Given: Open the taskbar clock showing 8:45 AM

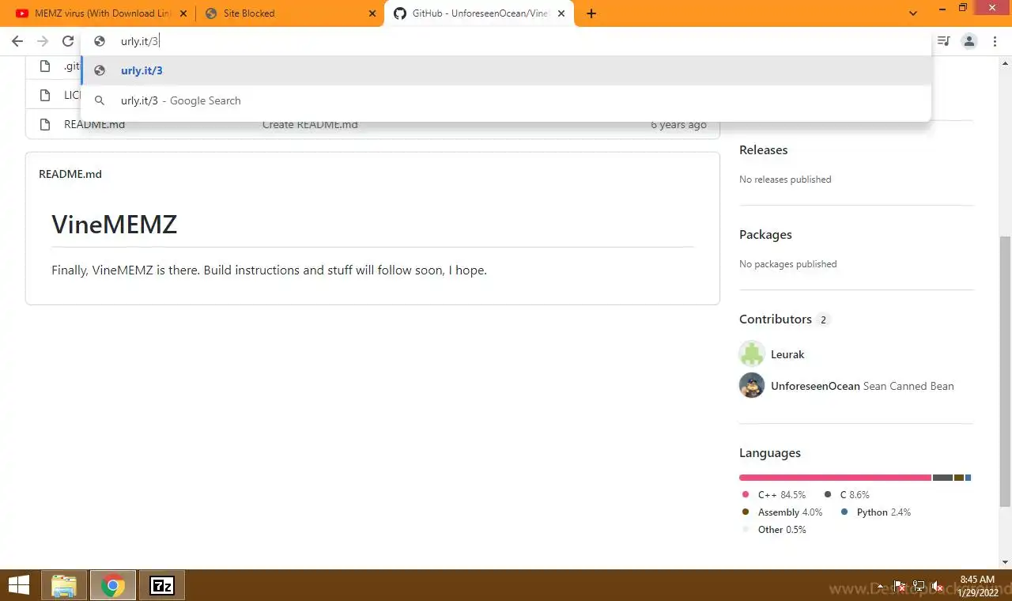Looking at the screenshot, I should (978, 586).
